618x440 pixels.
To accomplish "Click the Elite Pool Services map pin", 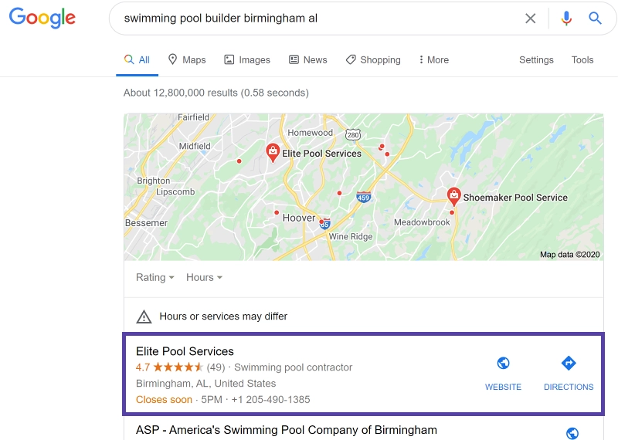I will [273, 152].
